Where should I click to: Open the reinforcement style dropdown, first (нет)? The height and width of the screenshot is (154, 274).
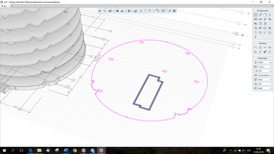(265, 80)
